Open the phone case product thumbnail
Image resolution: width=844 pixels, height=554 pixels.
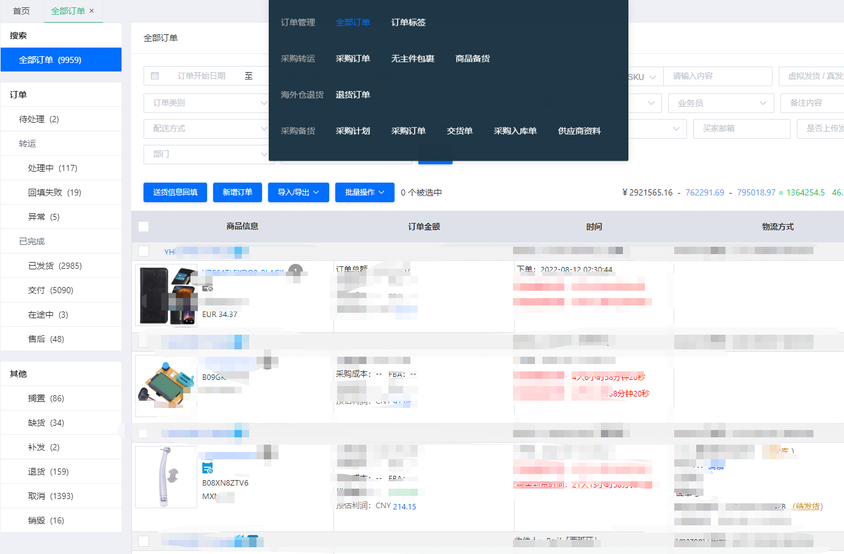click(x=166, y=296)
